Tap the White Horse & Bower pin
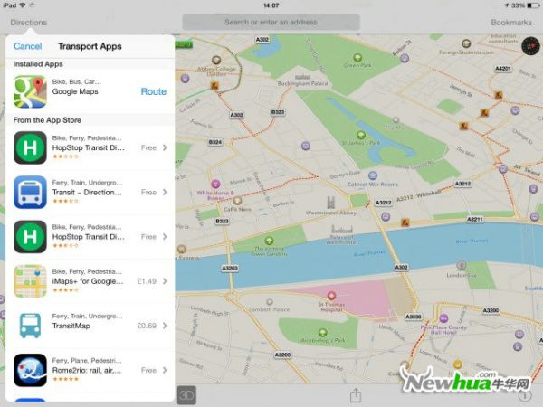This screenshot has height=407, width=543. 215,184
